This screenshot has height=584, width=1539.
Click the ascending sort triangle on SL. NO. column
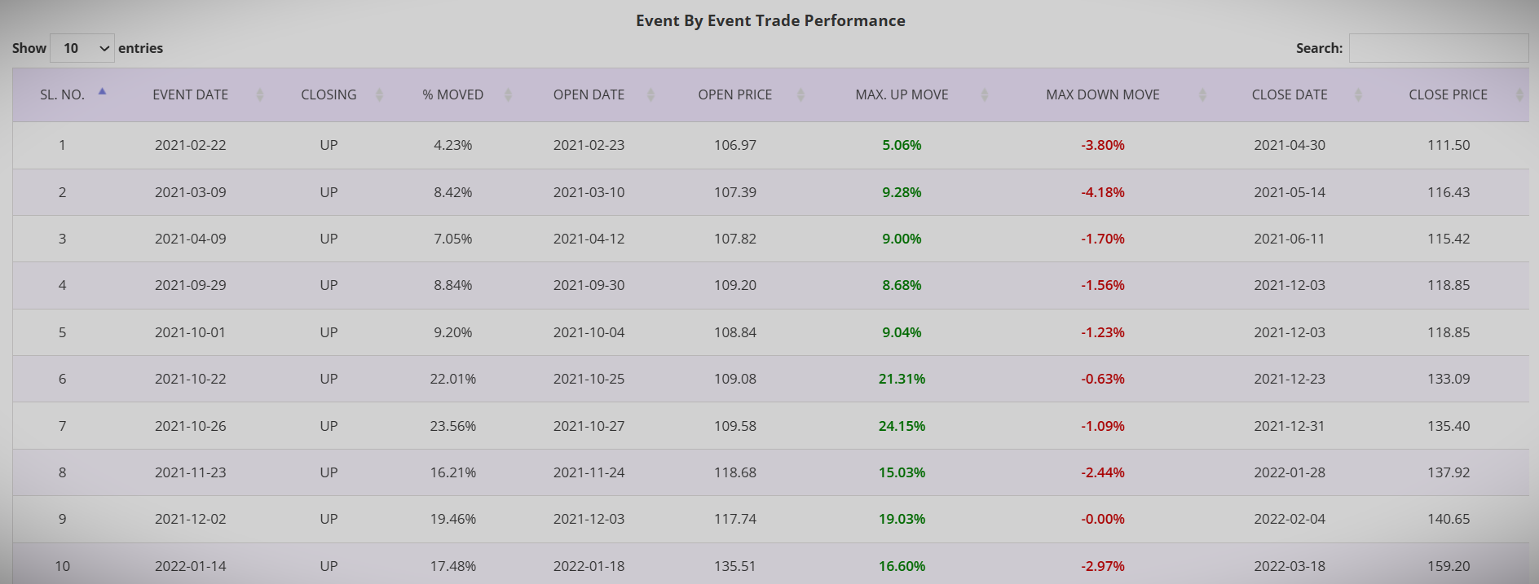point(103,90)
